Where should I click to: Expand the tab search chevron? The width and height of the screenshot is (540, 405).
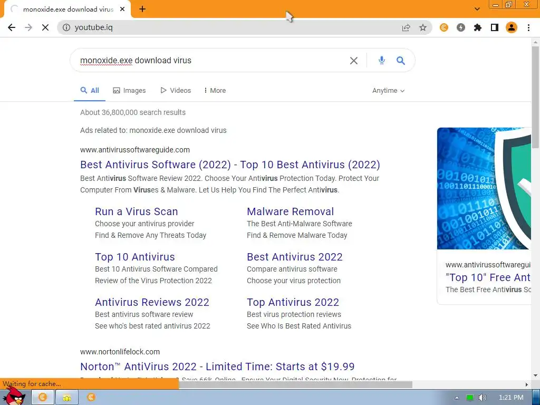tap(477, 9)
